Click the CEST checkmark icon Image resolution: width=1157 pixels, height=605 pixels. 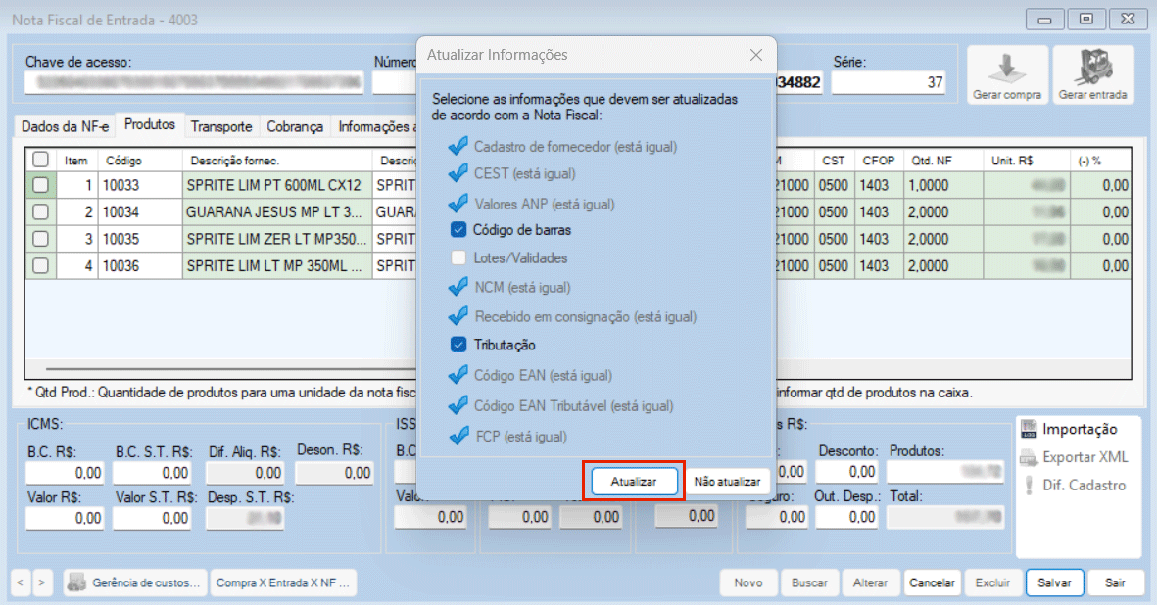pos(458,173)
